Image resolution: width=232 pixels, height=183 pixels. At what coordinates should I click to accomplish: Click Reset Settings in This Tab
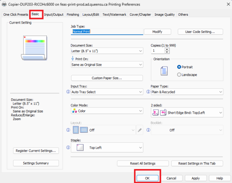tap(197, 164)
